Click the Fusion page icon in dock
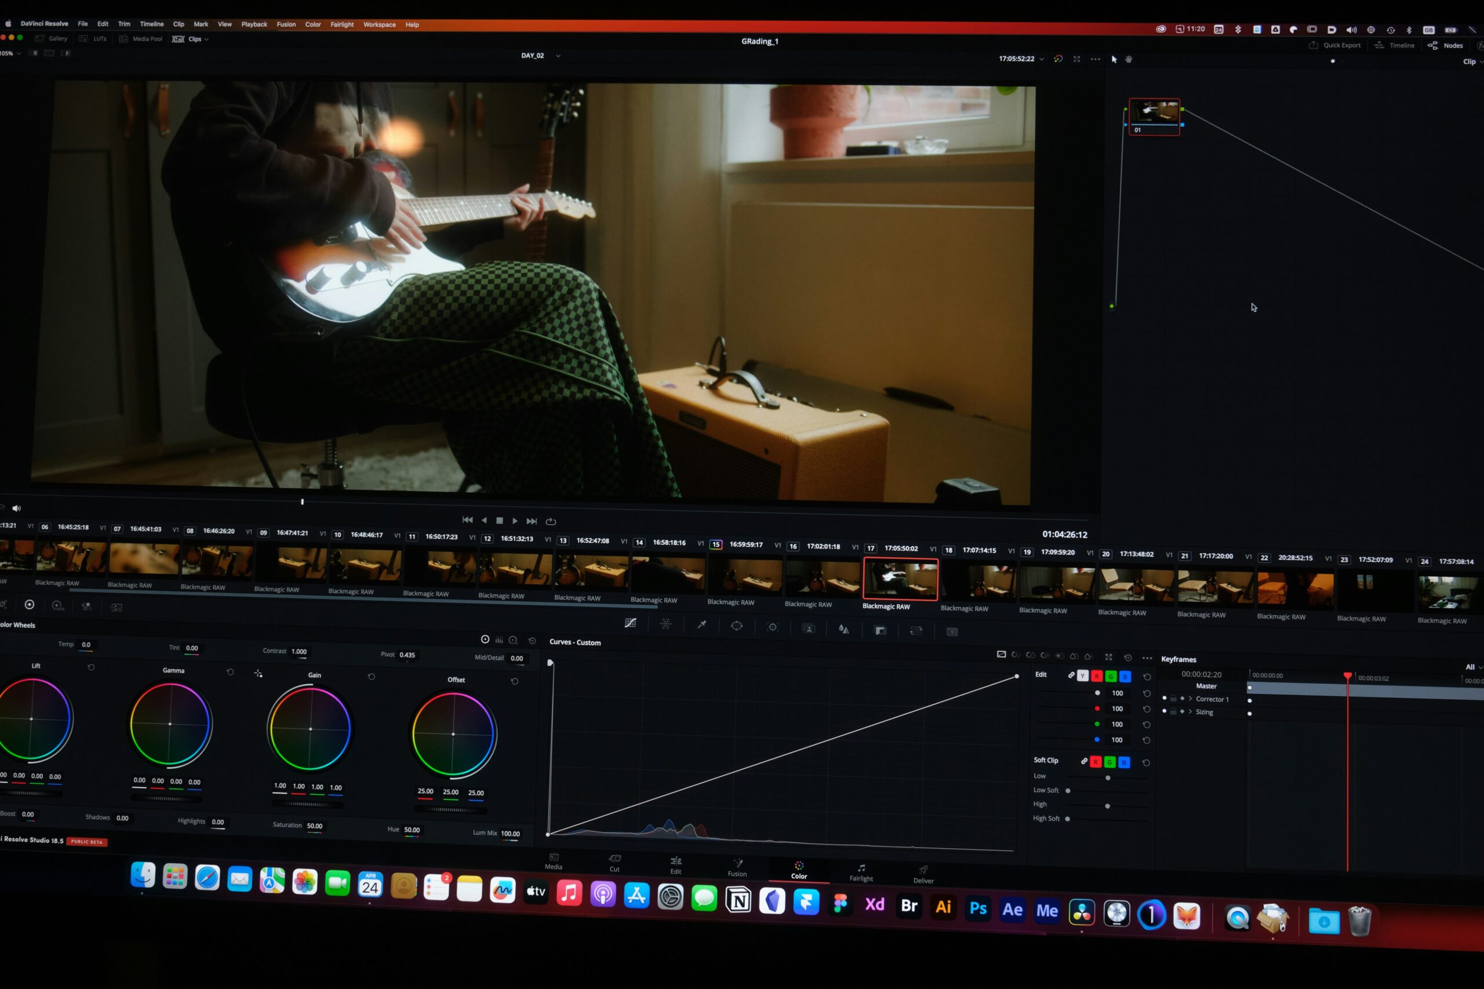Screen dimensions: 1484x989 point(737,864)
